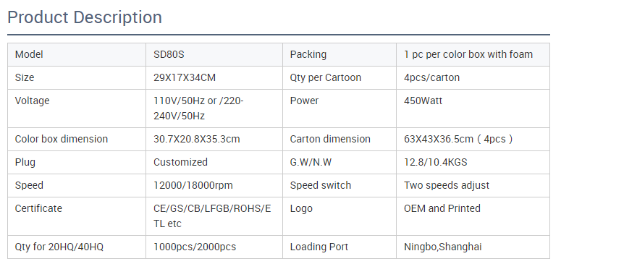Click the CE/GS/CB/LFGB/ROHS certificate value
Viewport: 624px width, 264px height.
(x=212, y=216)
